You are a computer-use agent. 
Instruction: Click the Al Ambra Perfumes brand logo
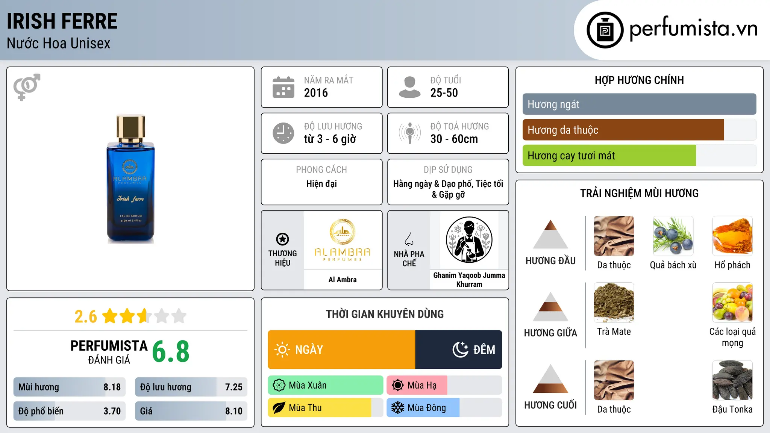[x=343, y=240]
